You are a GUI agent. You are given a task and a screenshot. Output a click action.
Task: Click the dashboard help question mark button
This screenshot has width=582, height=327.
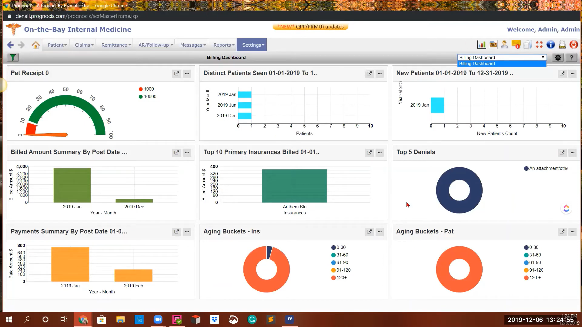coord(571,58)
